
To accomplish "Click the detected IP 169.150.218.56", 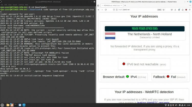I will pos(145,28).
